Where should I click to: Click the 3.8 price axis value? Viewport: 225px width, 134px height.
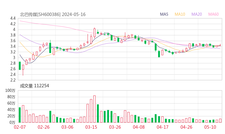coord(13,35)
